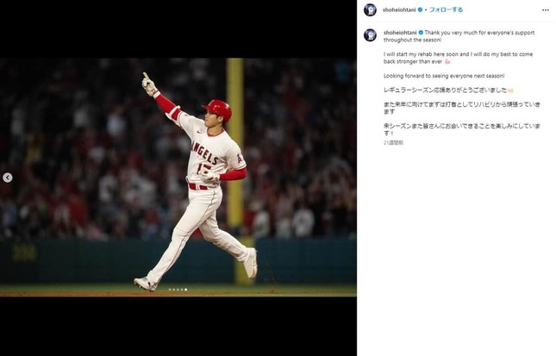Image resolution: width=556 pixels, height=356 pixels.
Task: Go to previous photo with left arrow
Action: [8, 178]
